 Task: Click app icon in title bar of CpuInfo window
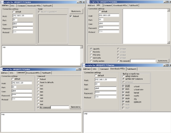(88, 2)
